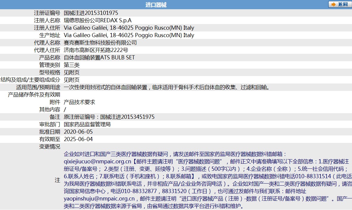Click the 返回 back button

340,4
